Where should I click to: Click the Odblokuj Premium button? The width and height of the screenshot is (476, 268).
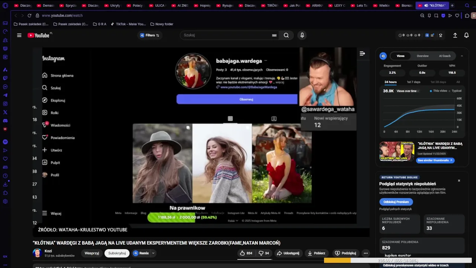[396, 202]
